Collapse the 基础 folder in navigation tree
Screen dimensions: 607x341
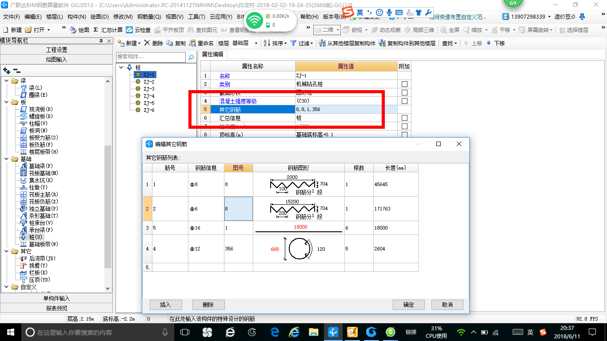6,159
